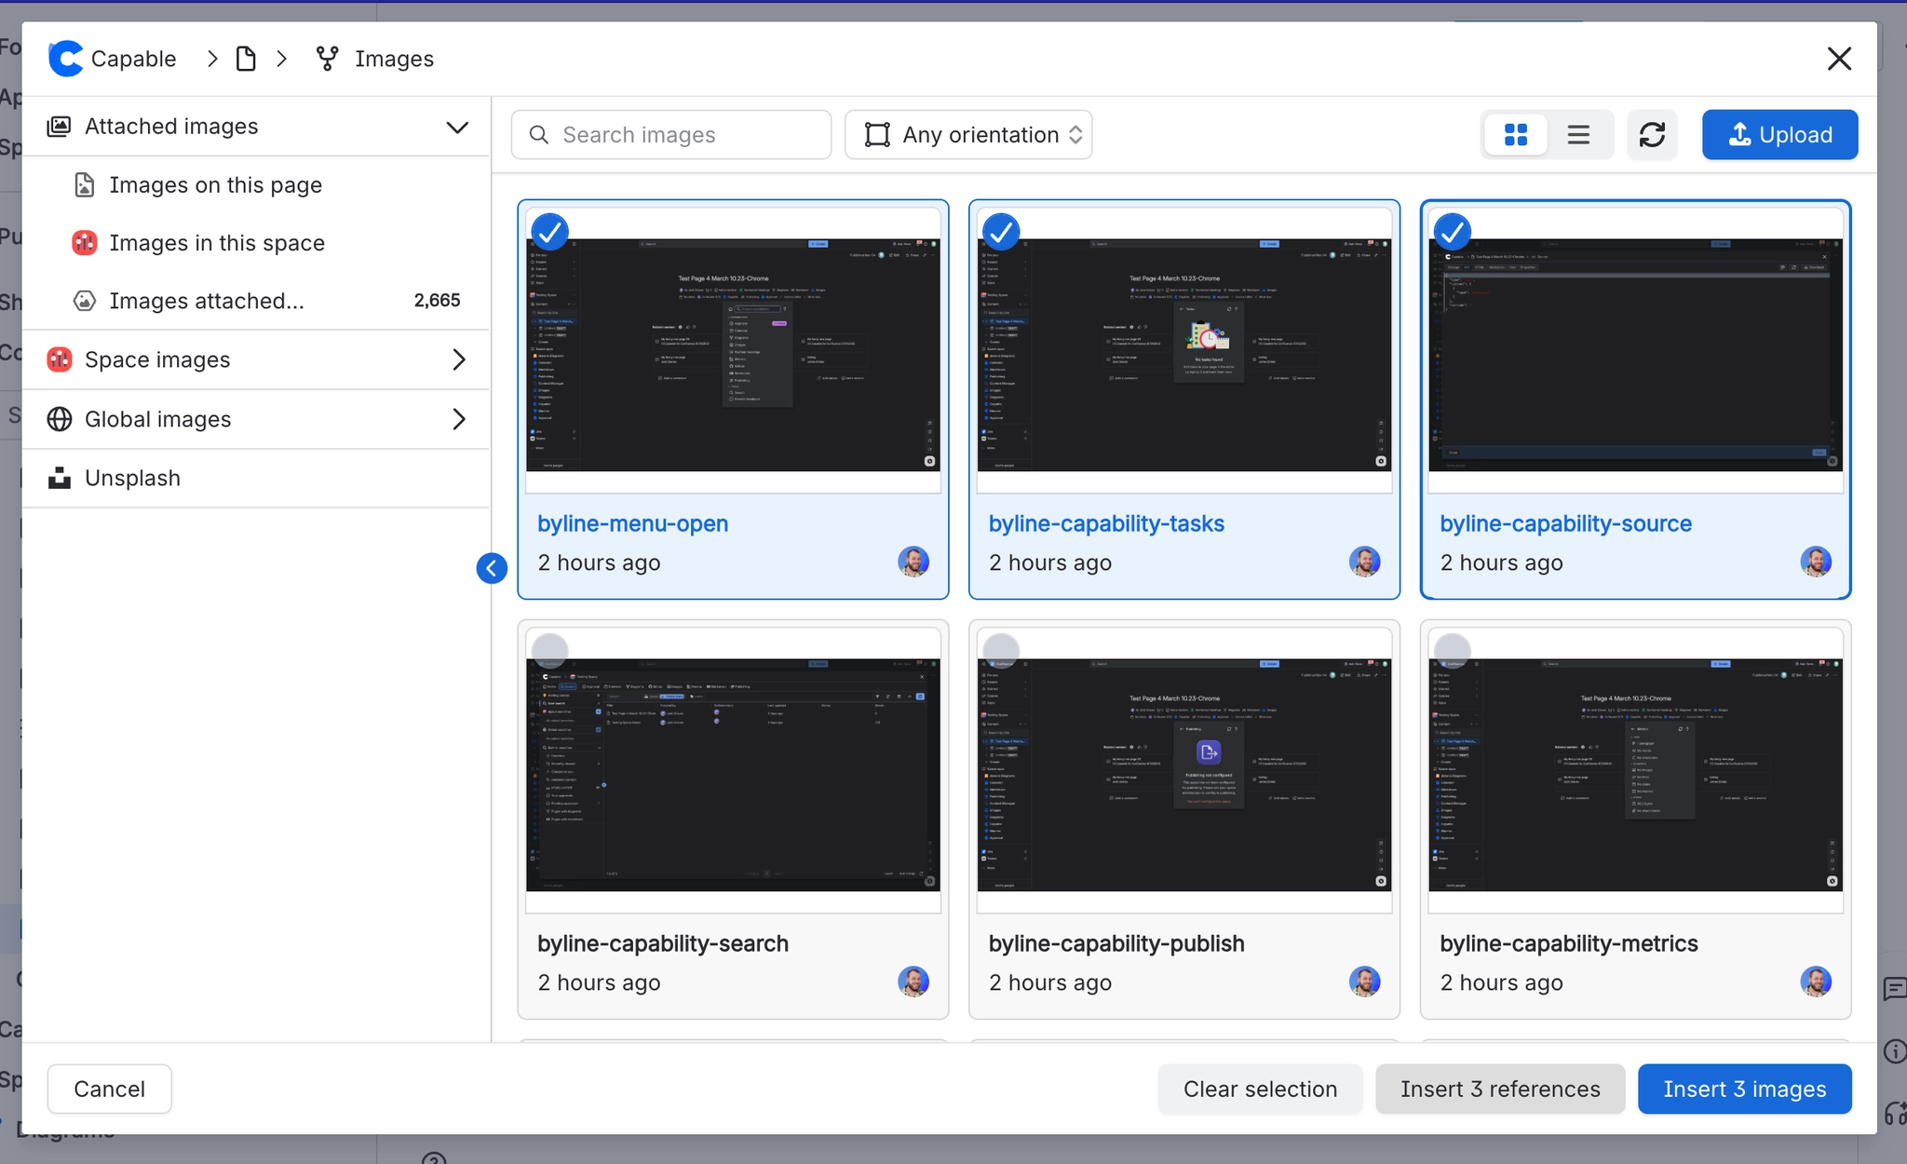Viewport: 1907px width, 1164px height.
Task: Click inside the Search images field
Action: [x=669, y=134]
